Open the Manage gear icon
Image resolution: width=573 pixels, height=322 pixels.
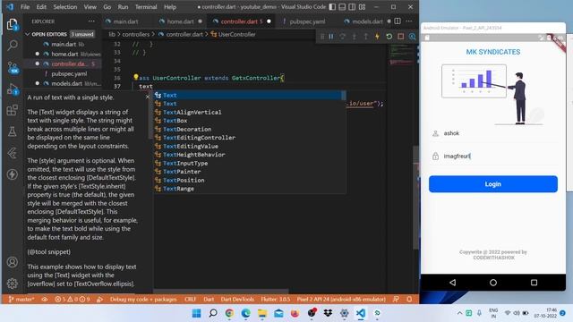pyautogui.click(x=12, y=283)
